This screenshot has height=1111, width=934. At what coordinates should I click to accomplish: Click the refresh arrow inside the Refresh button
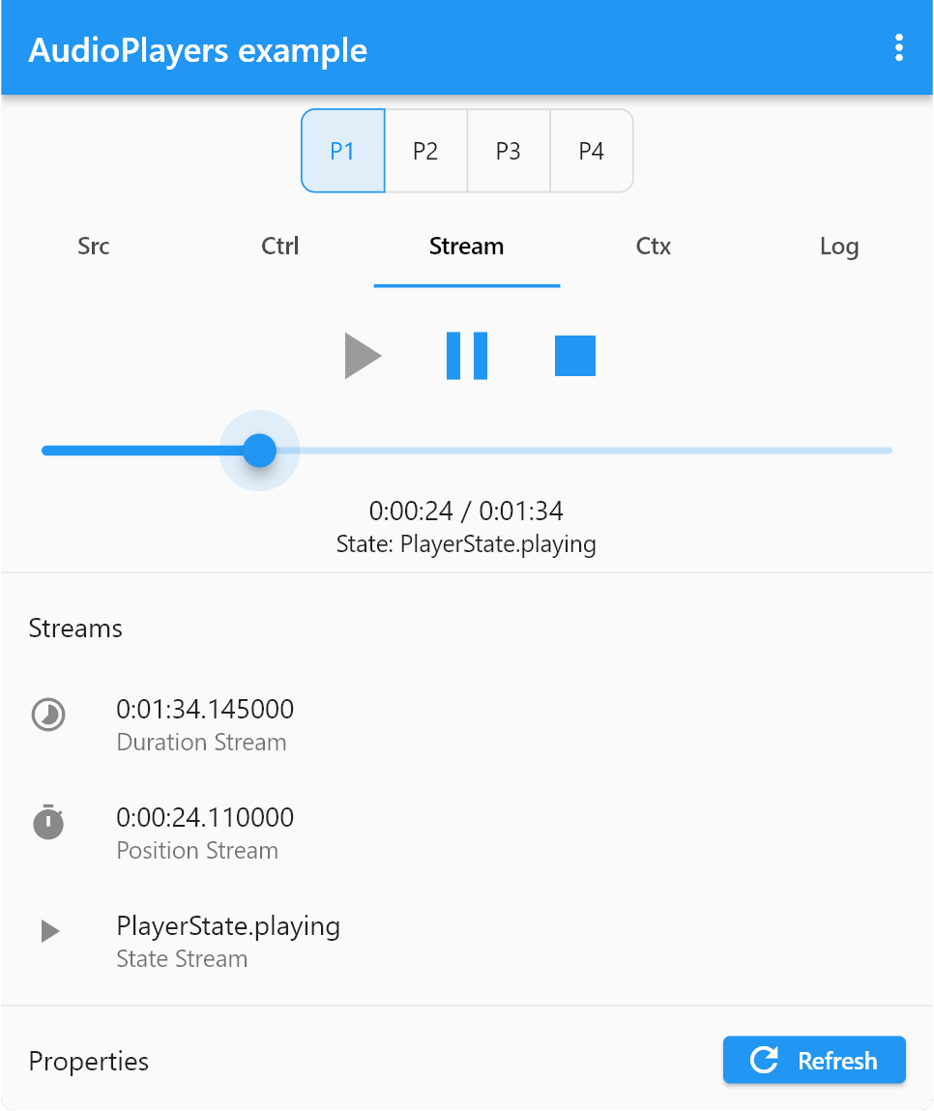[763, 1060]
